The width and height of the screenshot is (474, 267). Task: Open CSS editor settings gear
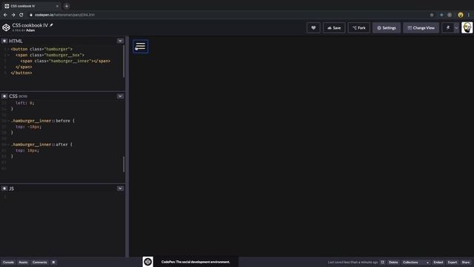point(4,96)
